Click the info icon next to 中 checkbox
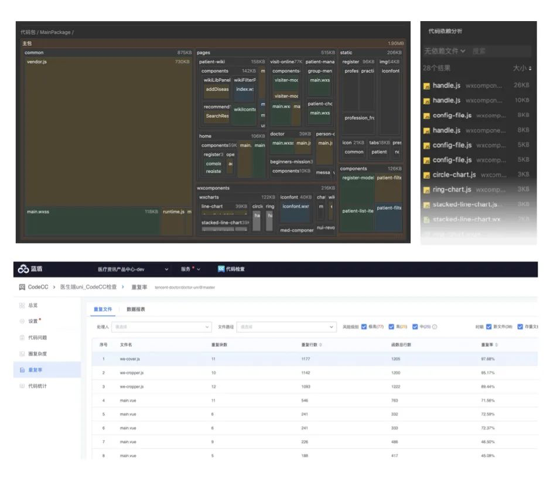The width and height of the screenshot is (550, 484). point(435,327)
